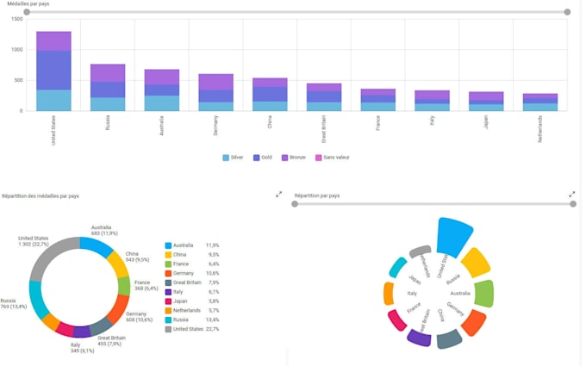586x366 pixels.
Task: Select the Japan bar in the stacked chart
Action: click(486, 102)
